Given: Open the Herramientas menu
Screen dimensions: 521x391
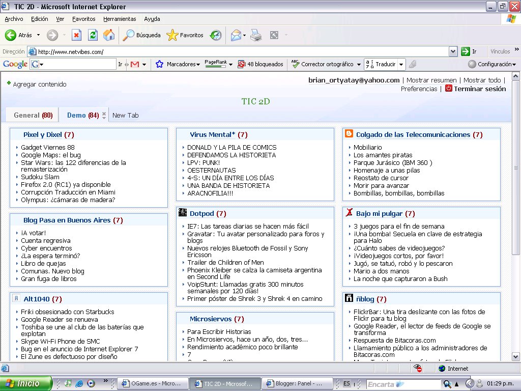Looking at the screenshot, I should [120, 19].
